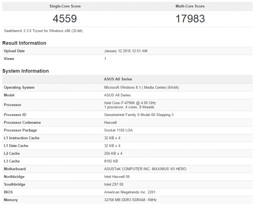Click the Single-Core Score value 4559

tap(65, 18)
